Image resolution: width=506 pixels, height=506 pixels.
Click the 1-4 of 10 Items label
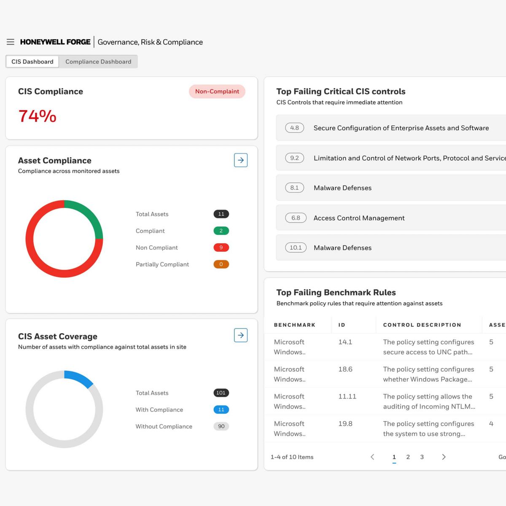pos(292,457)
